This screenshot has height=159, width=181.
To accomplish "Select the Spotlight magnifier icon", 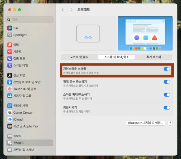I will tap(10, 35).
